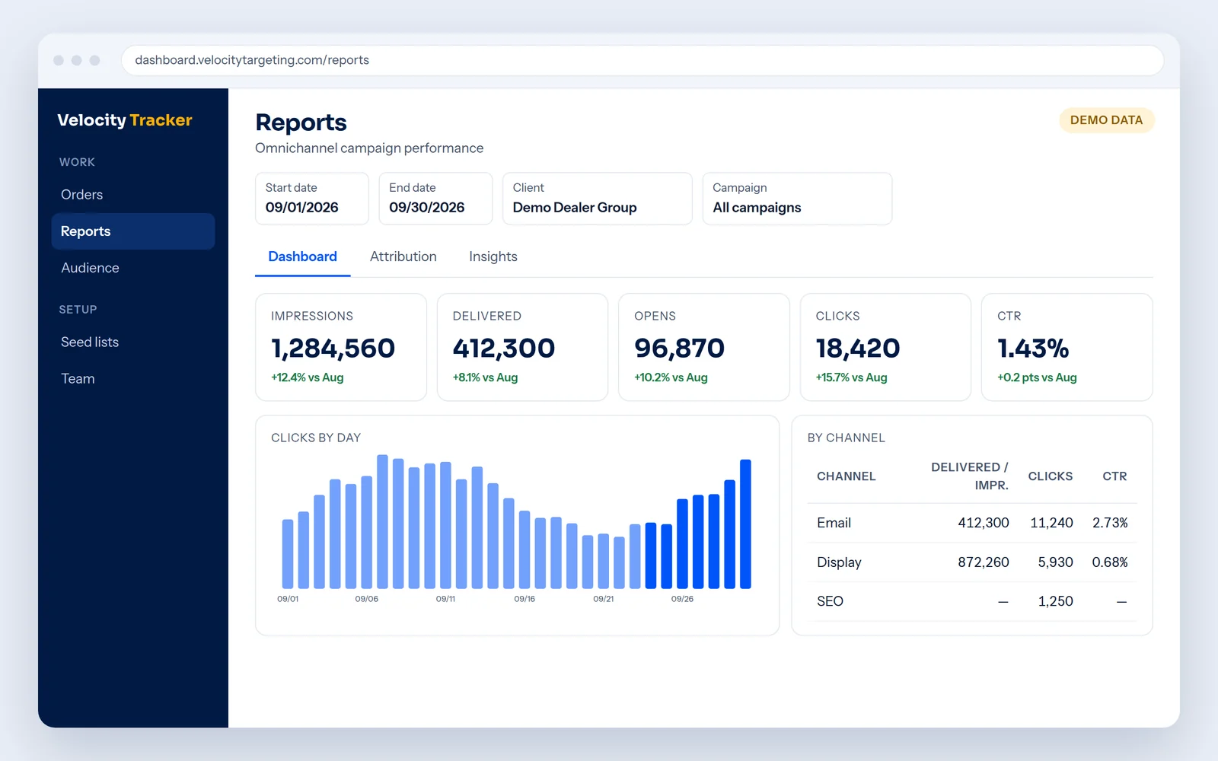Click the browser address bar
The height and width of the screenshot is (761, 1218).
[642, 60]
